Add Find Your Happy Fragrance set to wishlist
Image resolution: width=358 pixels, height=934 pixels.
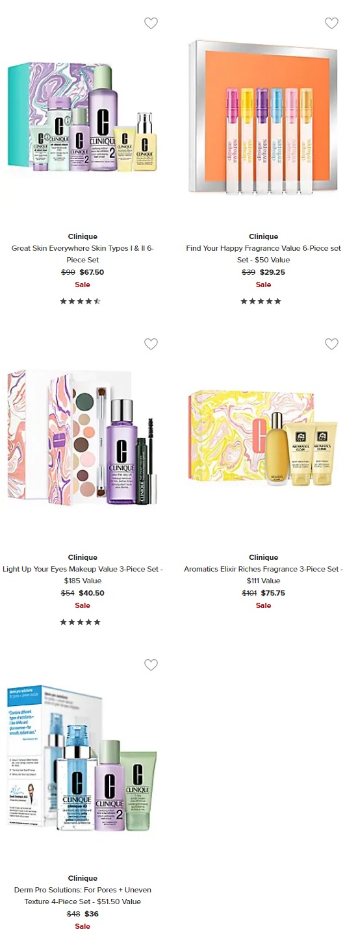[x=331, y=23]
